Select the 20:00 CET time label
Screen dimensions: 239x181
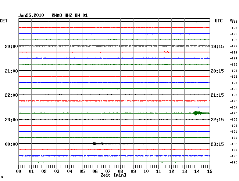[x=11, y=46]
